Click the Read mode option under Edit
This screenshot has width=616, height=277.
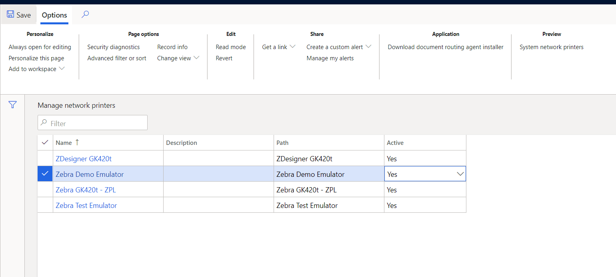pyautogui.click(x=231, y=47)
